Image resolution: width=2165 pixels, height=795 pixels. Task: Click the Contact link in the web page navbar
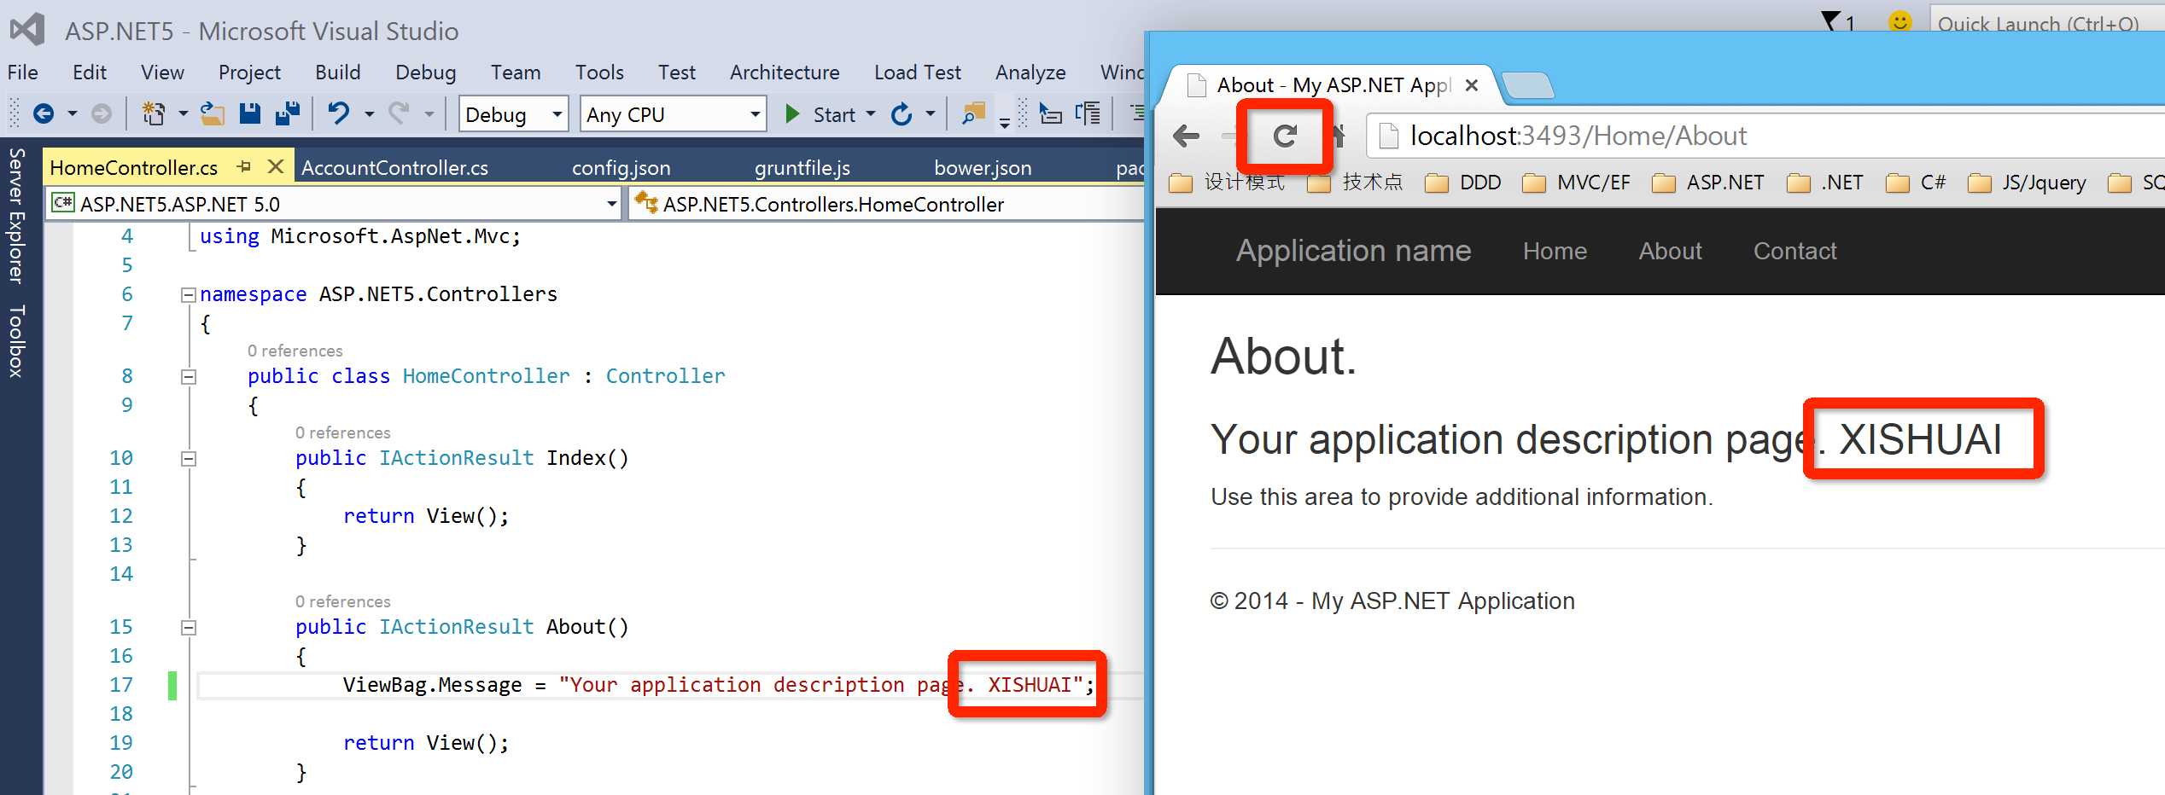pos(1794,251)
